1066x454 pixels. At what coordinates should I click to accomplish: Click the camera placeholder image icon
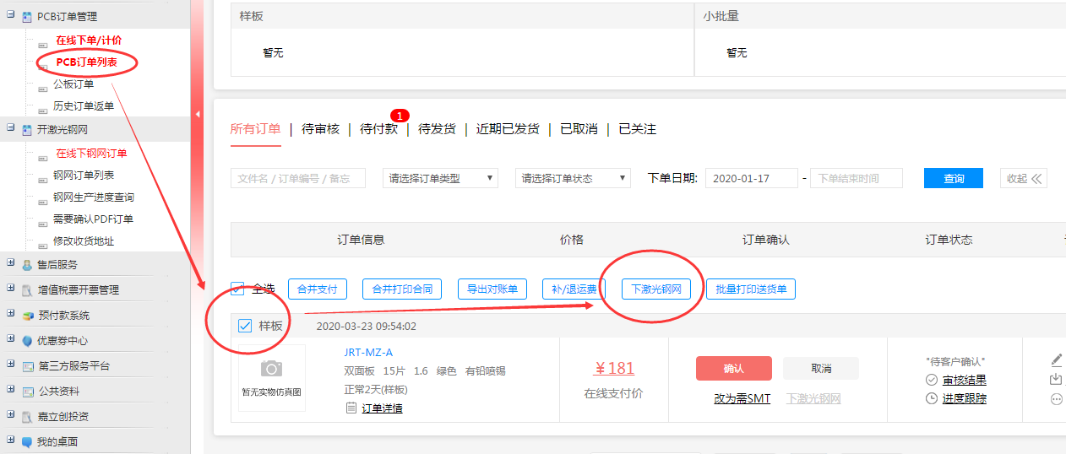click(x=271, y=369)
